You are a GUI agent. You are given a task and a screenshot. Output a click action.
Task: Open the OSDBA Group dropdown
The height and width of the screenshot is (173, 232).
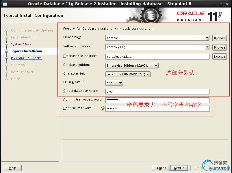[x=114, y=83]
